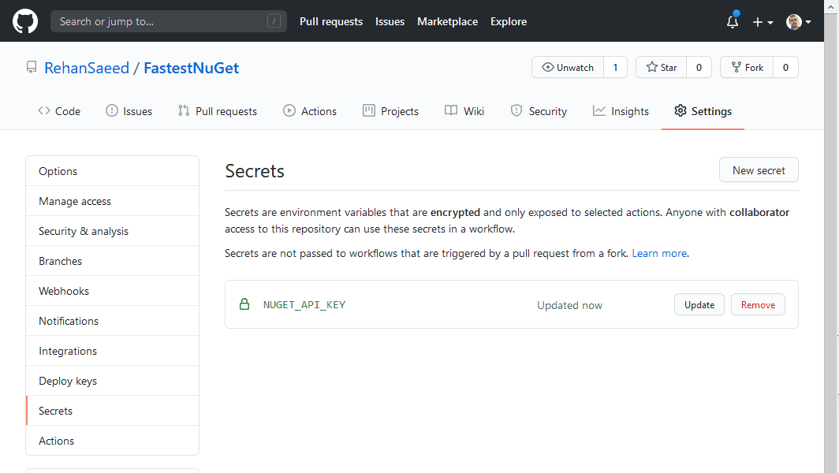The image size is (839, 473).
Task: Click the New secret button
Action: tap(759, 169)
